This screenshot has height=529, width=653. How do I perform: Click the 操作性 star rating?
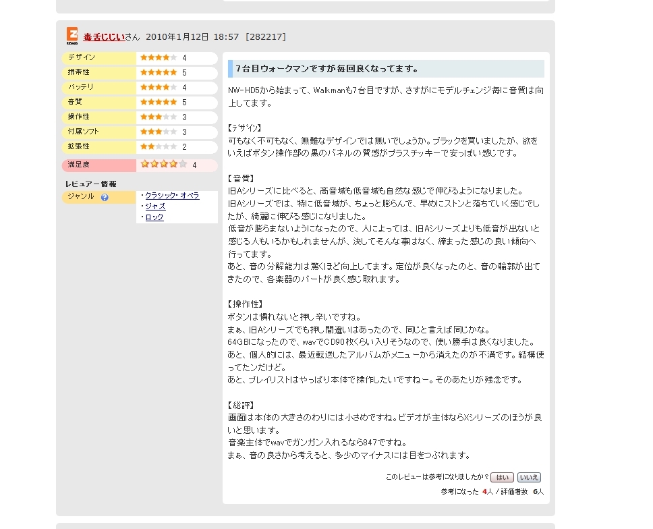click(159, 117)
